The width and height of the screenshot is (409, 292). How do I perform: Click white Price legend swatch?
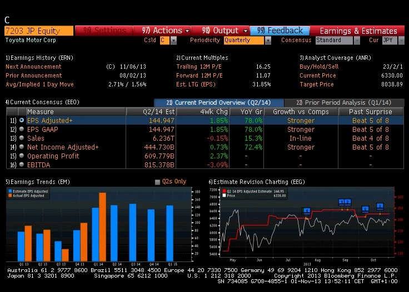click(224, 196)
